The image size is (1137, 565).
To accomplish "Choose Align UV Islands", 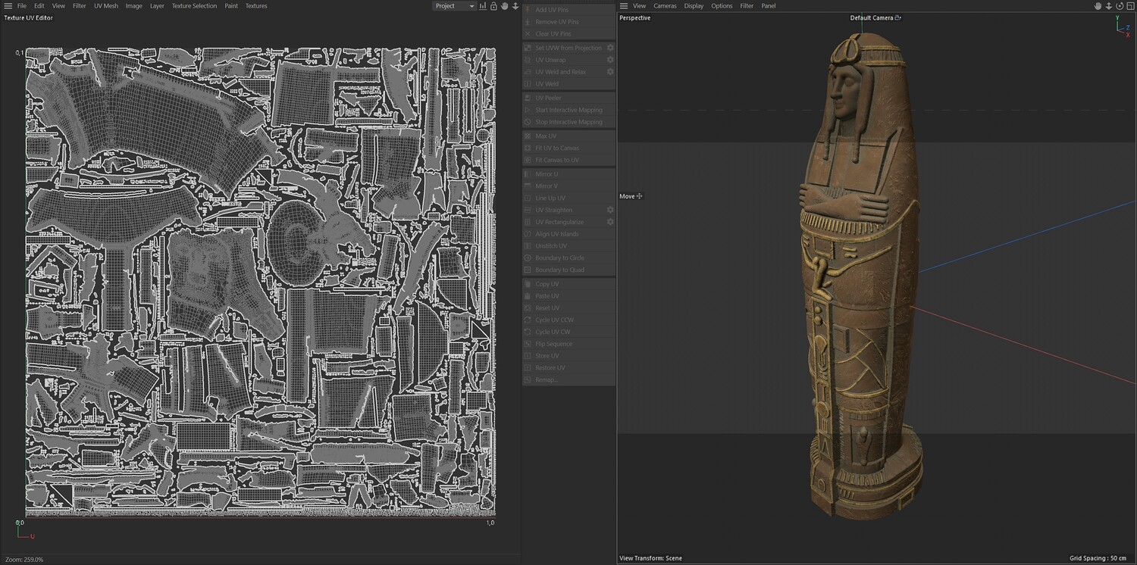I will [x=568, y=234].
